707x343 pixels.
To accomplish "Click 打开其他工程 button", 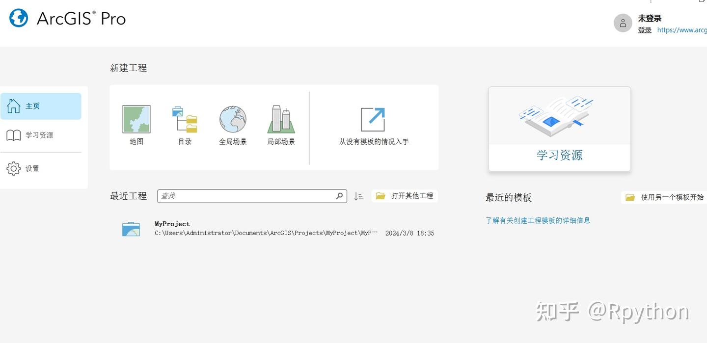I will pyautogui.click(x=405, y=196).
